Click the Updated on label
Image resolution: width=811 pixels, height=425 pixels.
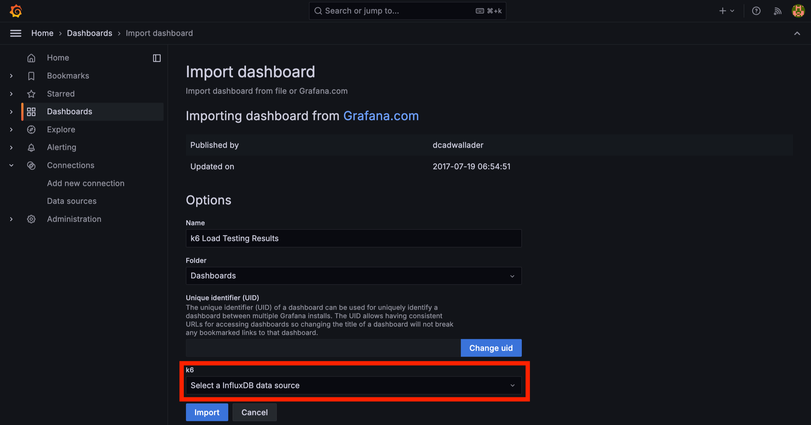point(212,167)
